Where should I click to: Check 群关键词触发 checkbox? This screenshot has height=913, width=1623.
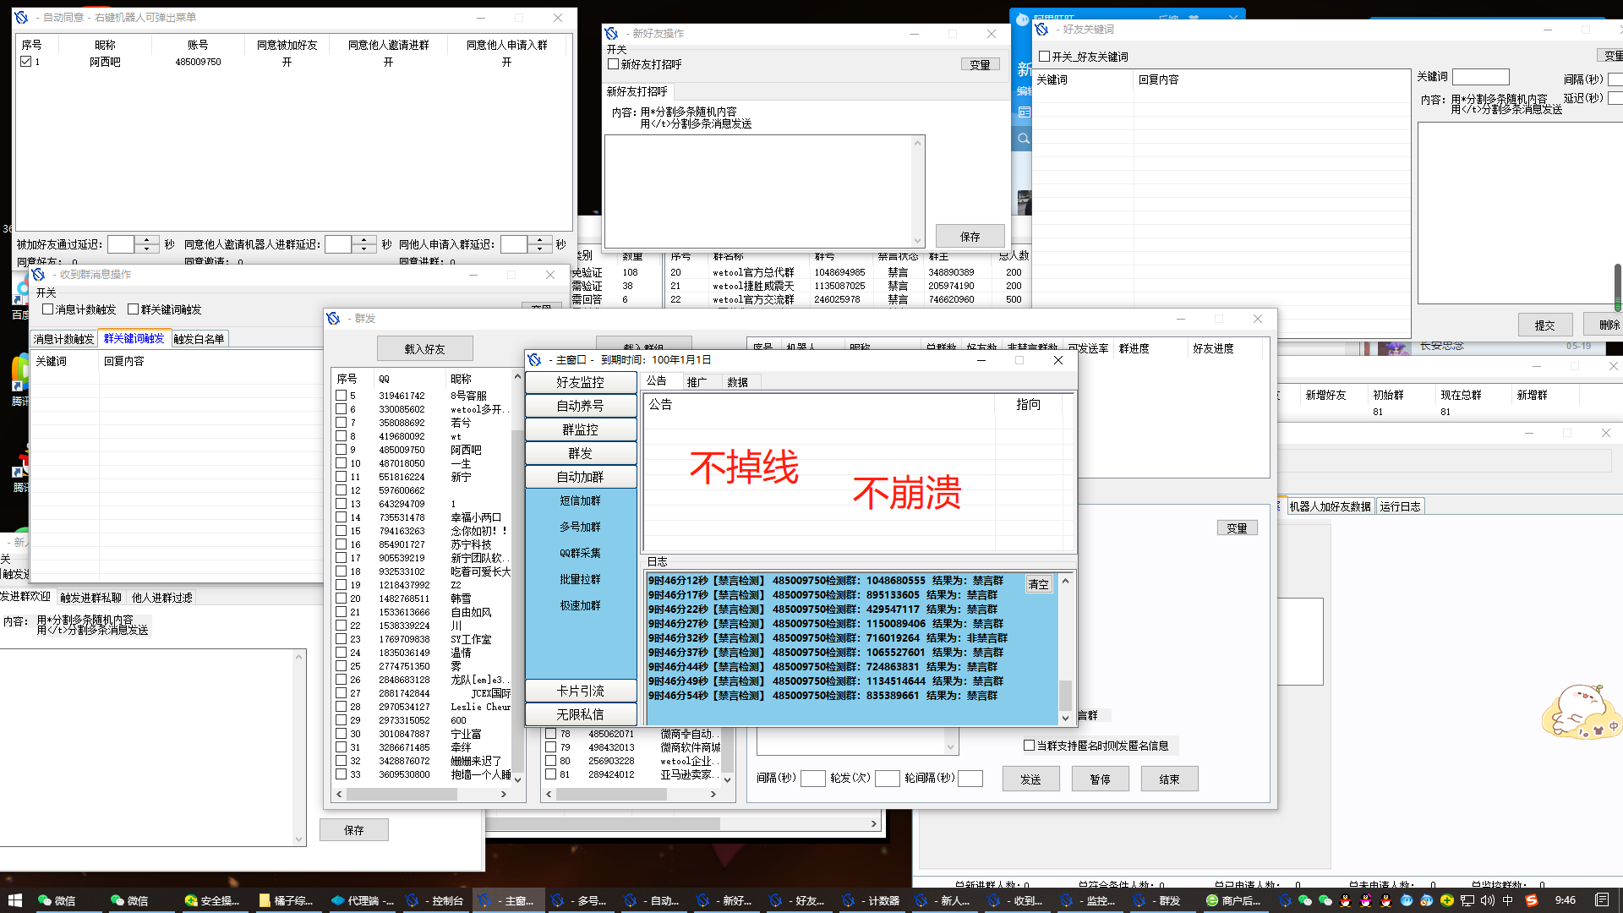(133, 309)
